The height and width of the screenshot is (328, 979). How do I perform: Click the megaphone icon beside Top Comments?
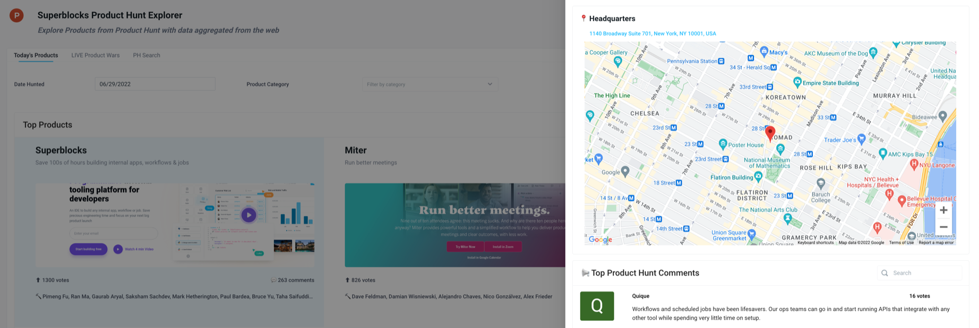(585, 273)
